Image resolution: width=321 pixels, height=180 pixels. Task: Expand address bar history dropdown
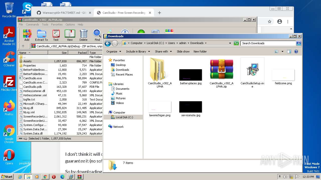pos(230,43)
